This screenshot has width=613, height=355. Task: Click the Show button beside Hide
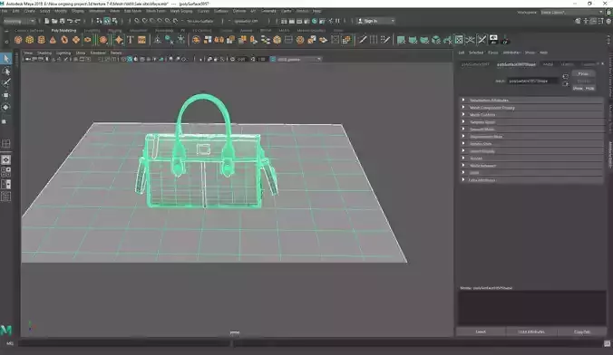tap(578, 88)
